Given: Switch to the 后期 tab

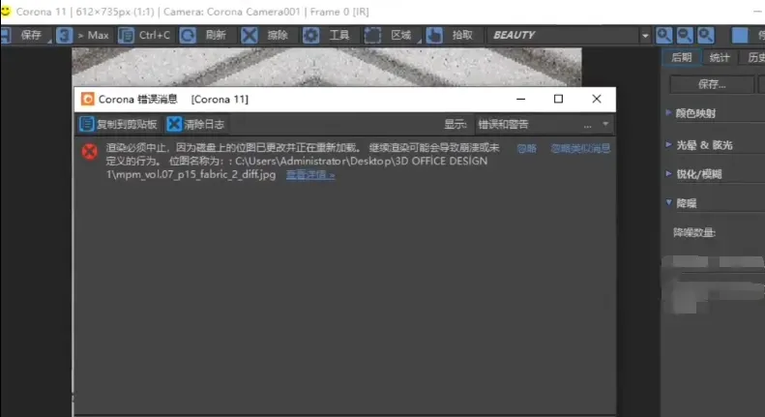Looking at the screenshot, I should (x=682, y=58).
